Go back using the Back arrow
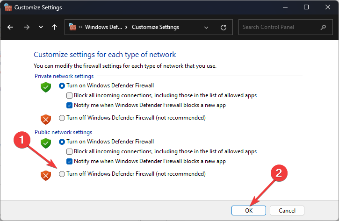Screen dimensions: 339x221 click(x=10, y=27)
